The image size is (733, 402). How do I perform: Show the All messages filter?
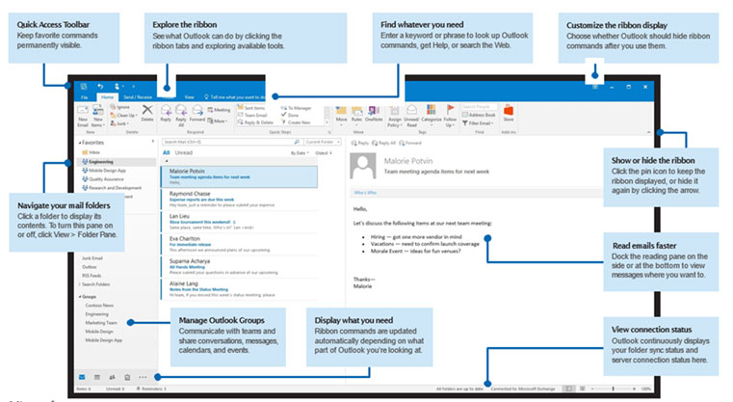(x=166, y=152)
